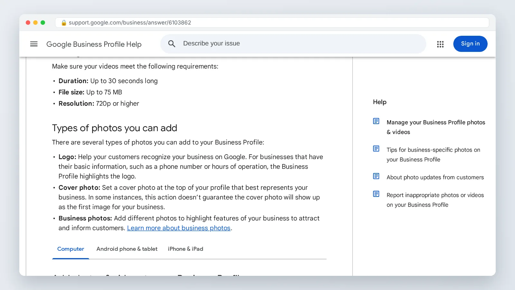Switch to iPhone & iPad tab
Screen dimensions: 515x290
pos(185,249)
